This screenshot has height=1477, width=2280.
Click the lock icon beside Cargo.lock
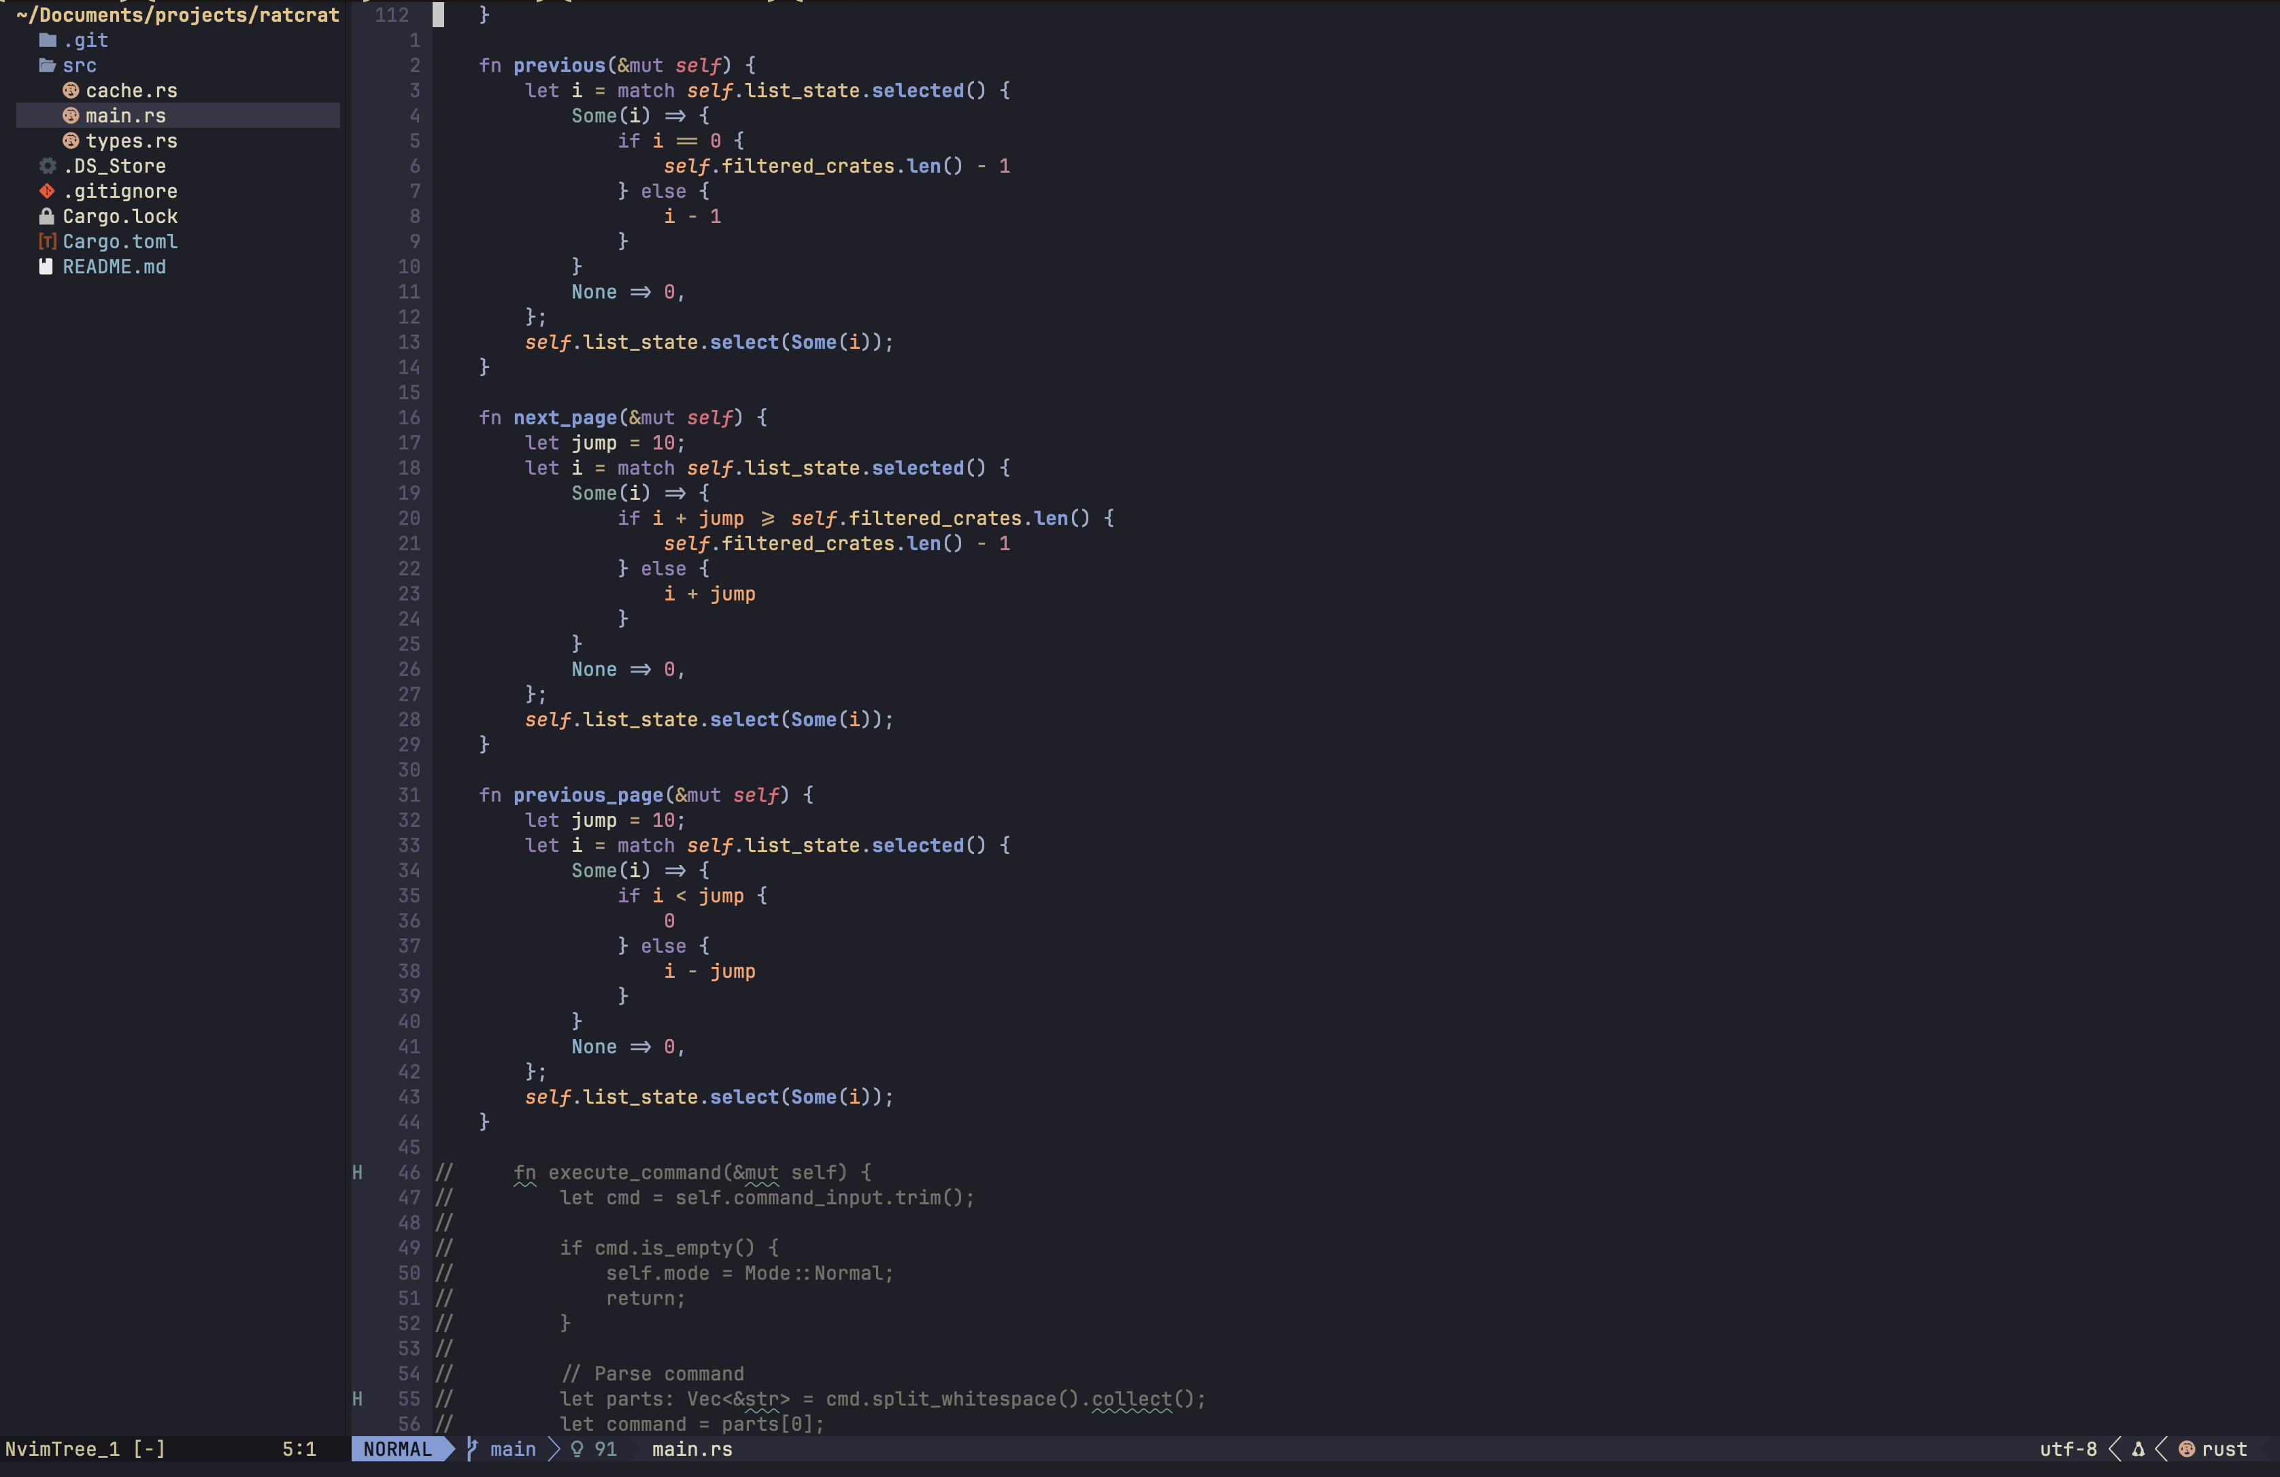[46, 216]
